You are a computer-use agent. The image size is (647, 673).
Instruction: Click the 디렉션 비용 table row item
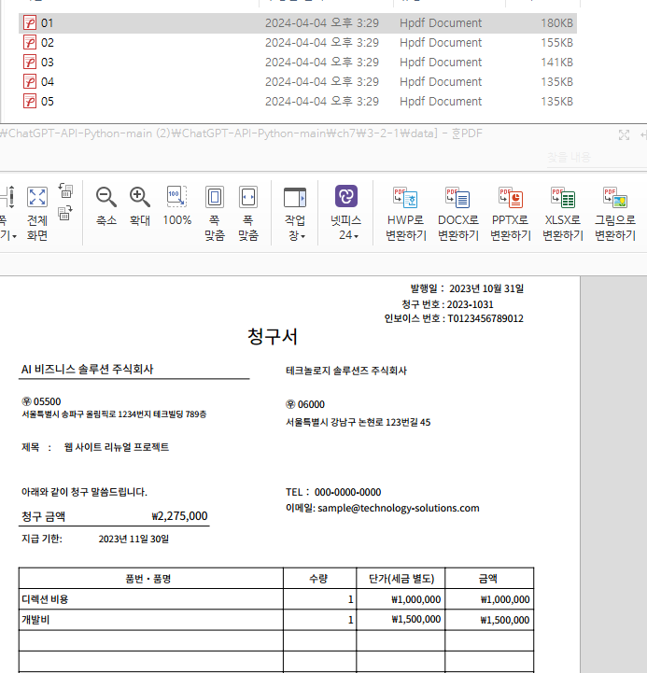coord(45,599)
